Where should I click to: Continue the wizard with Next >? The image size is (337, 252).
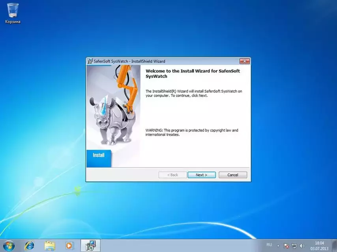tap(202, 175)
